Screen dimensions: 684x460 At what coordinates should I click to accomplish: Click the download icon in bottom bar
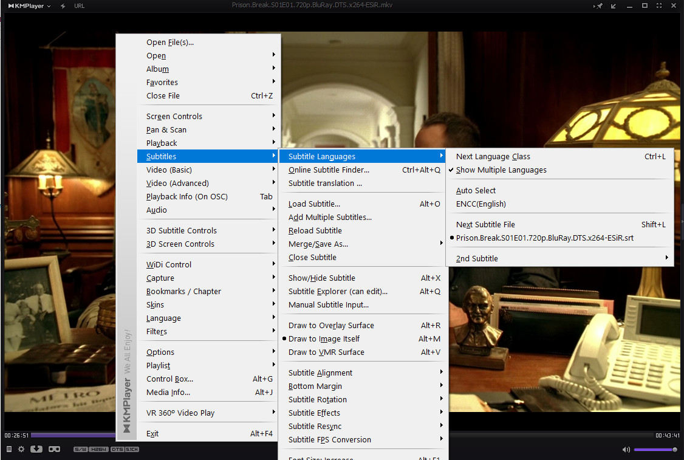pyautogui.click(x=36, y=449)
